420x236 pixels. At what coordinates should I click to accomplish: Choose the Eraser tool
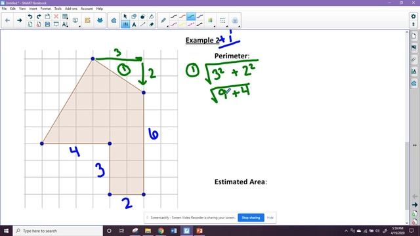click(152, 24)
